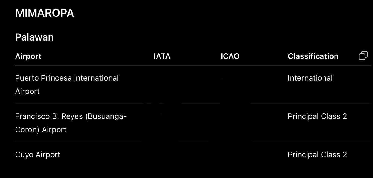Click the ICAO column header

click(x=230, y=56)
